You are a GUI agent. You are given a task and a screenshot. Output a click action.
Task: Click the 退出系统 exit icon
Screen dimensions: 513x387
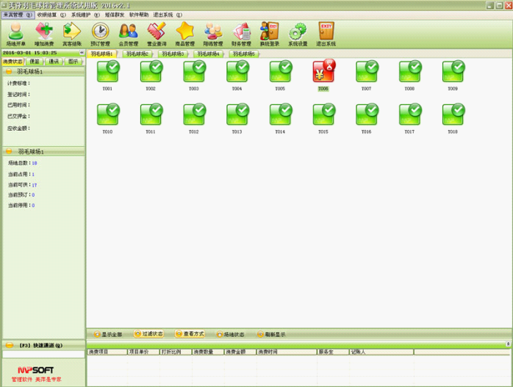326,34
